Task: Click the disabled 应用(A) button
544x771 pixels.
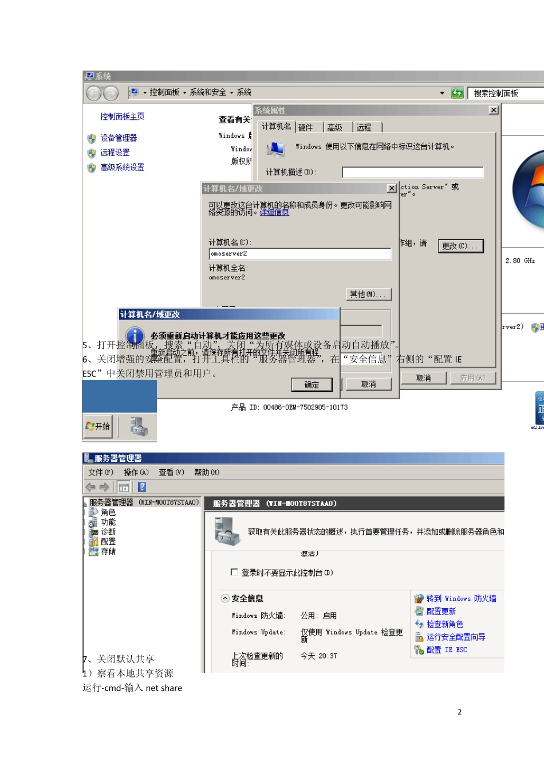Action: (x=472, y=378)
